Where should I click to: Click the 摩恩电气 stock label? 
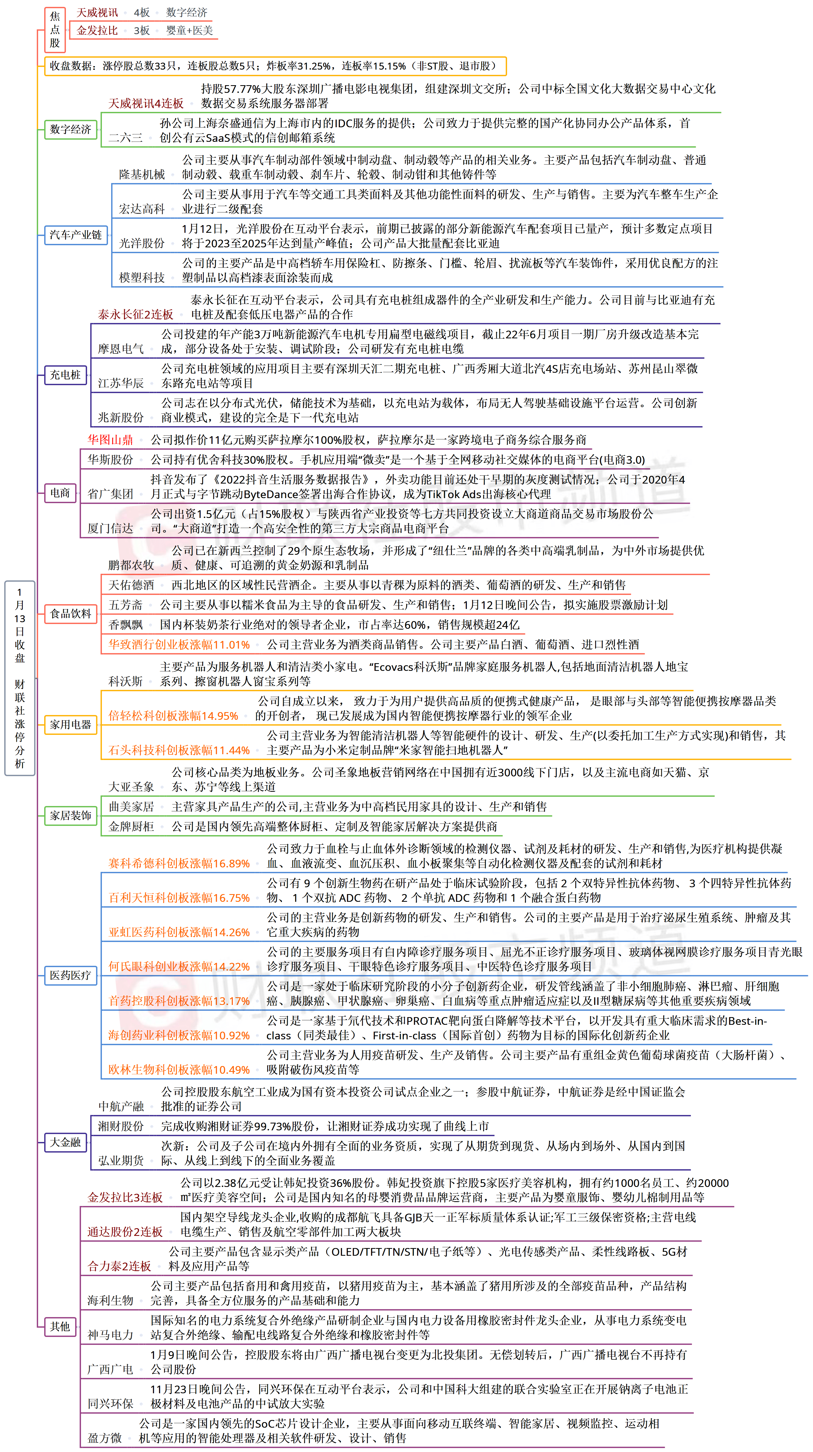[x=121, y=349]
